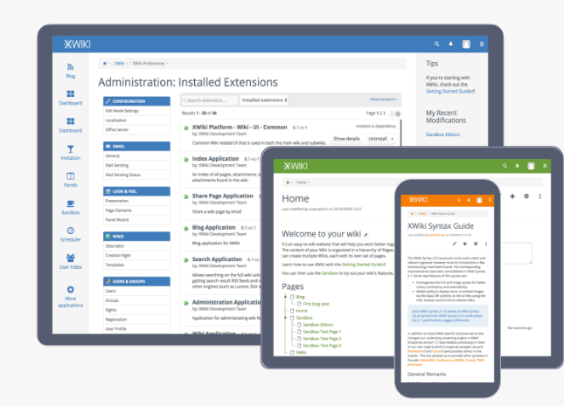Open Edit Mode Settings in Configuration

click(x=136, y=111)
